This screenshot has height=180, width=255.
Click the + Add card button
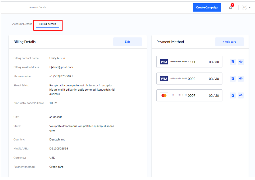coord(229,42)
